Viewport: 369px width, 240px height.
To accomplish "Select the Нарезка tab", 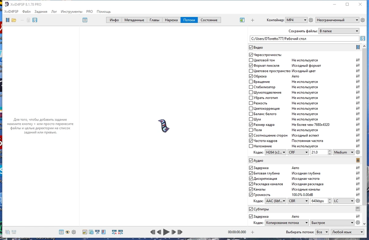I will [x=171, y=20].
